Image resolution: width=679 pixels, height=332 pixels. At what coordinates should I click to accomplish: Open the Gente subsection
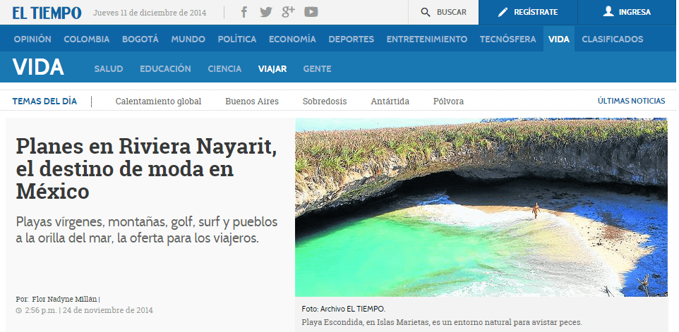pyautogui.click(x=318, y=69)
